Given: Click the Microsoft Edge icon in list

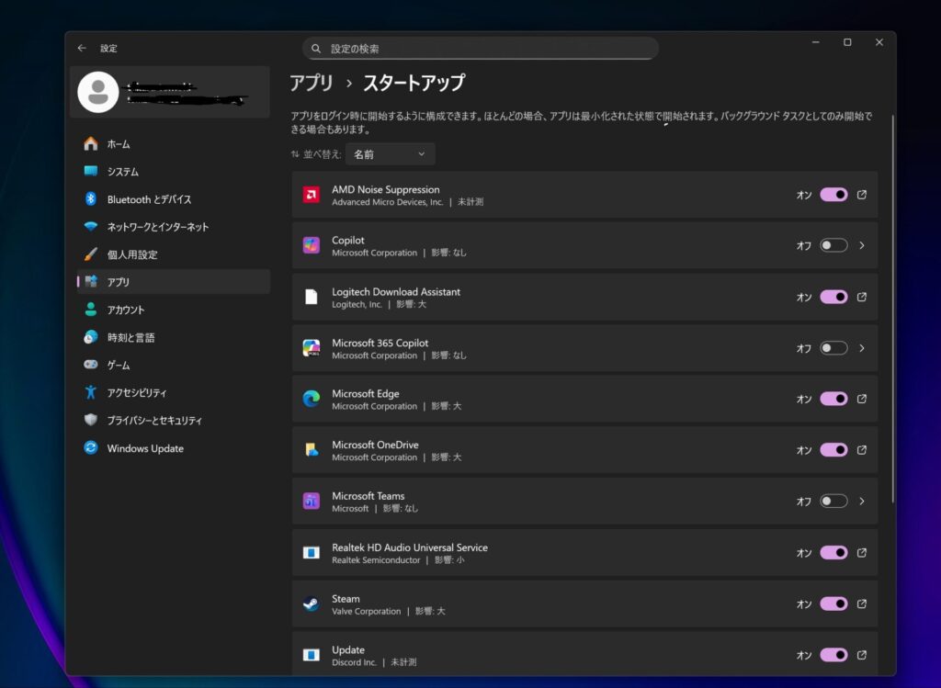Looking at the screenshot, I should pyautogui.click(x=311, y=399).
